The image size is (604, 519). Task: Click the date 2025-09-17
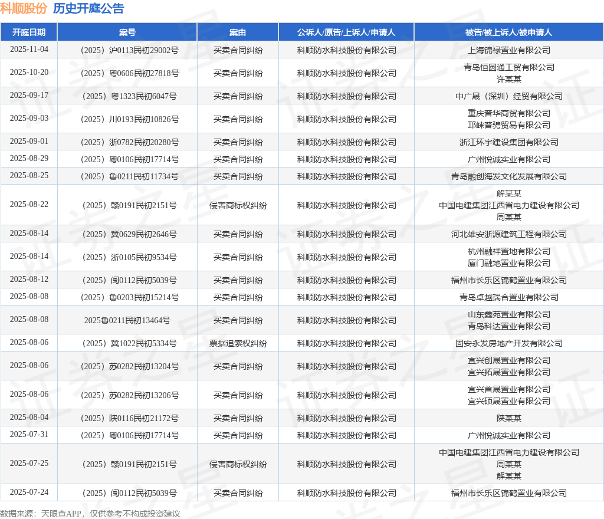[29, 95]
